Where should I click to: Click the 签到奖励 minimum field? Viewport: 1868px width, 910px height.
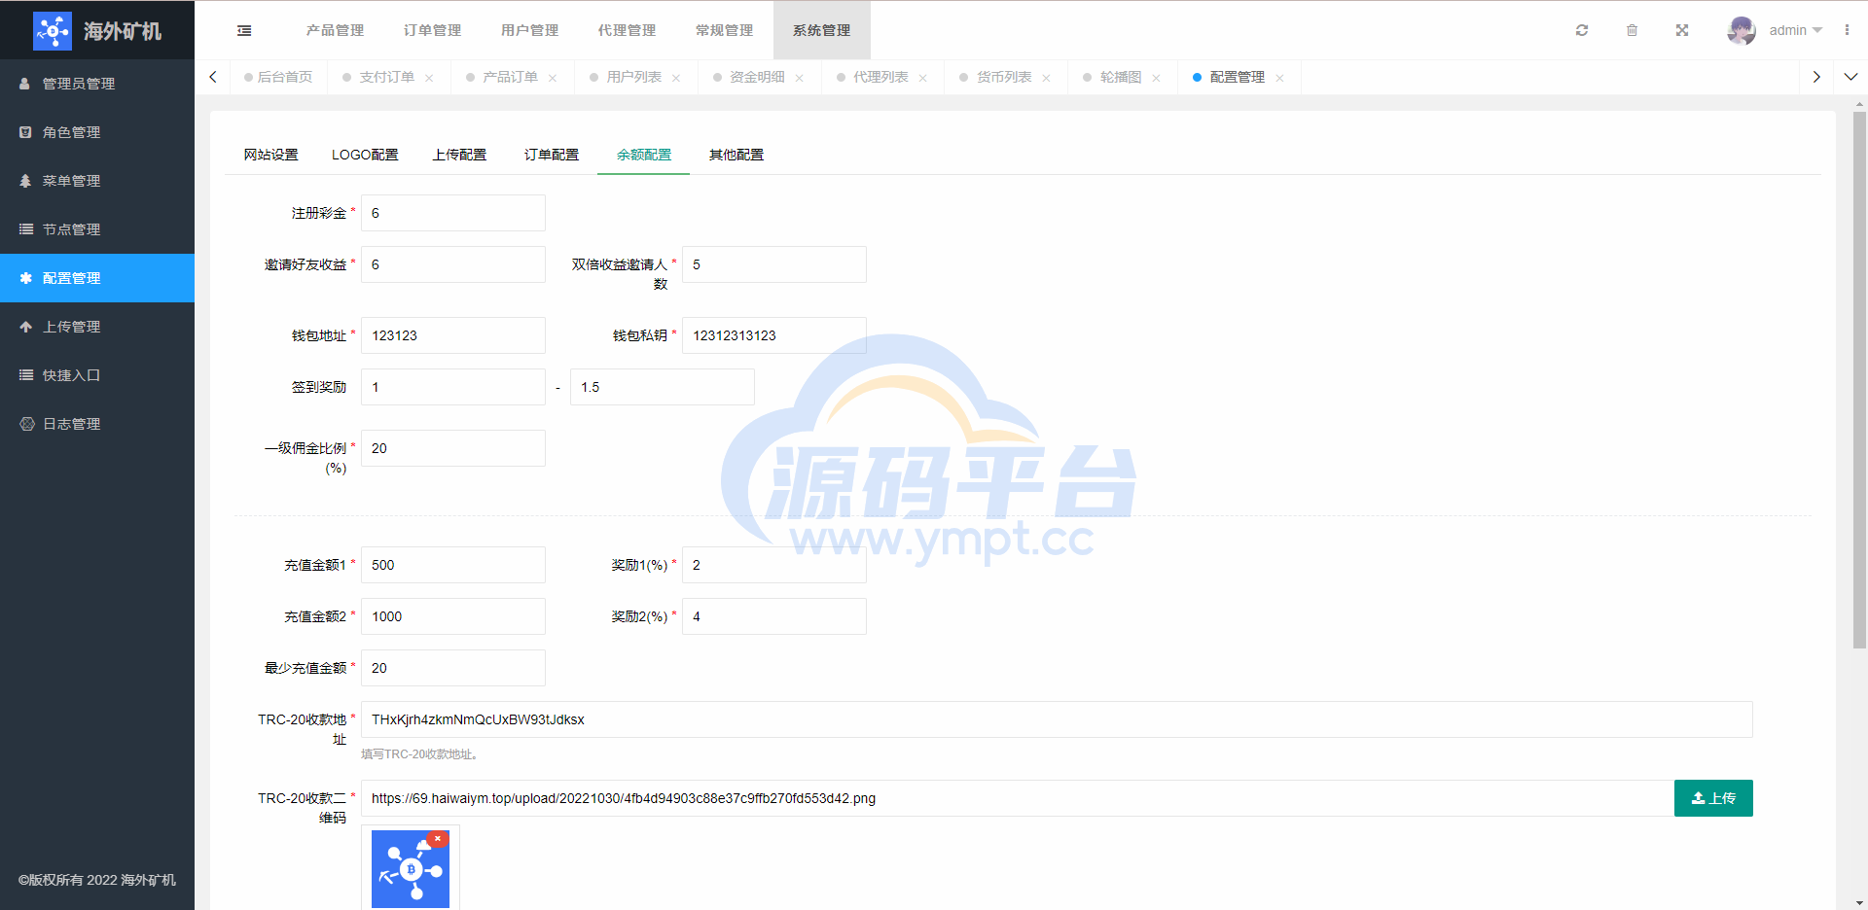pos(453,387)
